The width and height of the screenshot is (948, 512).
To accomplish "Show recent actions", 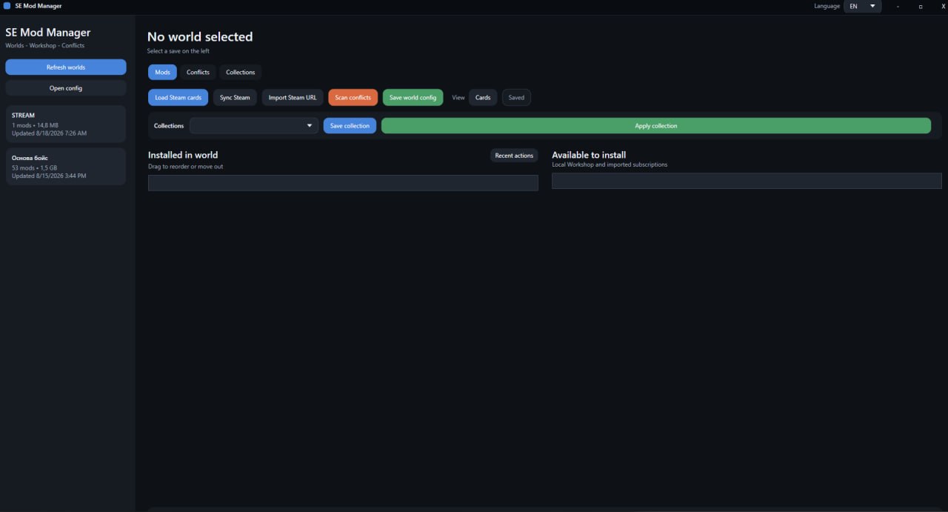I will pyautogui.click(x=514, y=156).
